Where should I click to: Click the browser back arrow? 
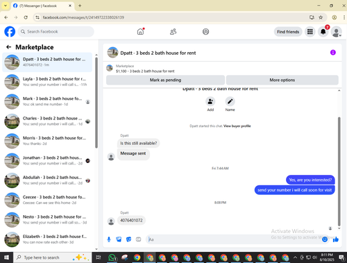click(6, 17)
